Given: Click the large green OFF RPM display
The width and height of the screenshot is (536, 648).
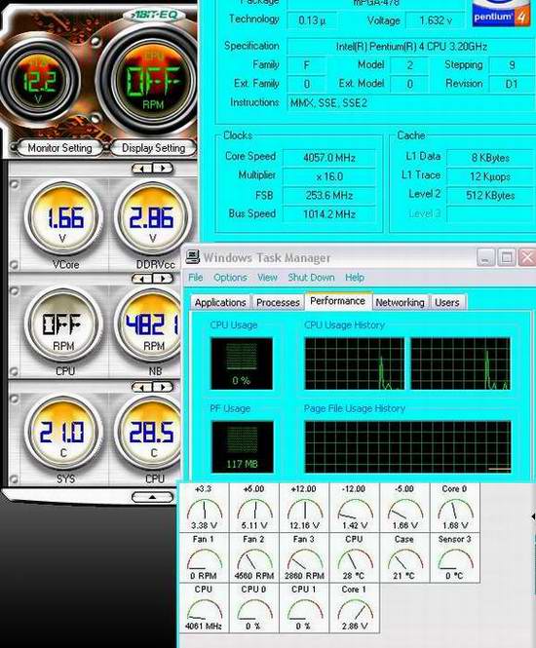Looking at the screenshot, I should click(x=153, y=79).
